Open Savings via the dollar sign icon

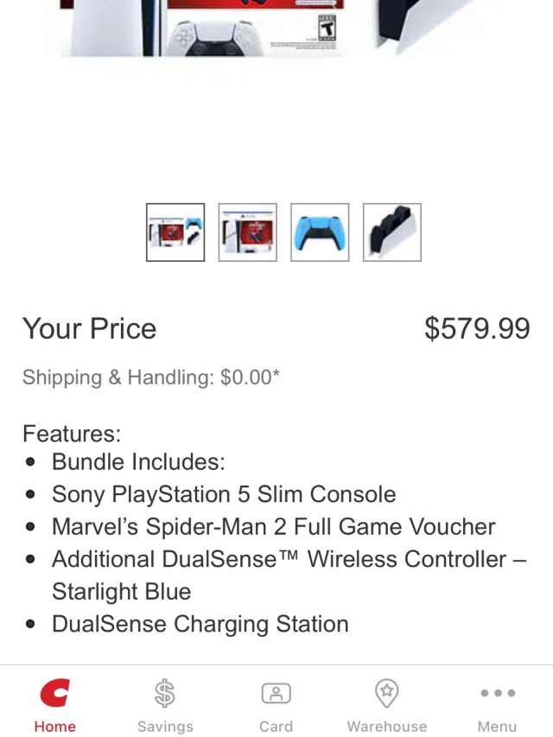tap(165, 694)
